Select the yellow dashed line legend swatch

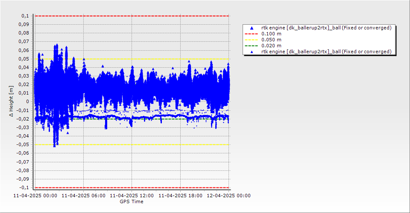(251, 40)
